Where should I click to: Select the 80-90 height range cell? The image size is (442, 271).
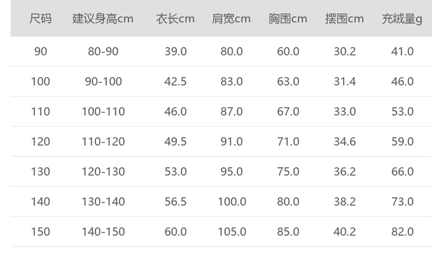tap(103, 51)
